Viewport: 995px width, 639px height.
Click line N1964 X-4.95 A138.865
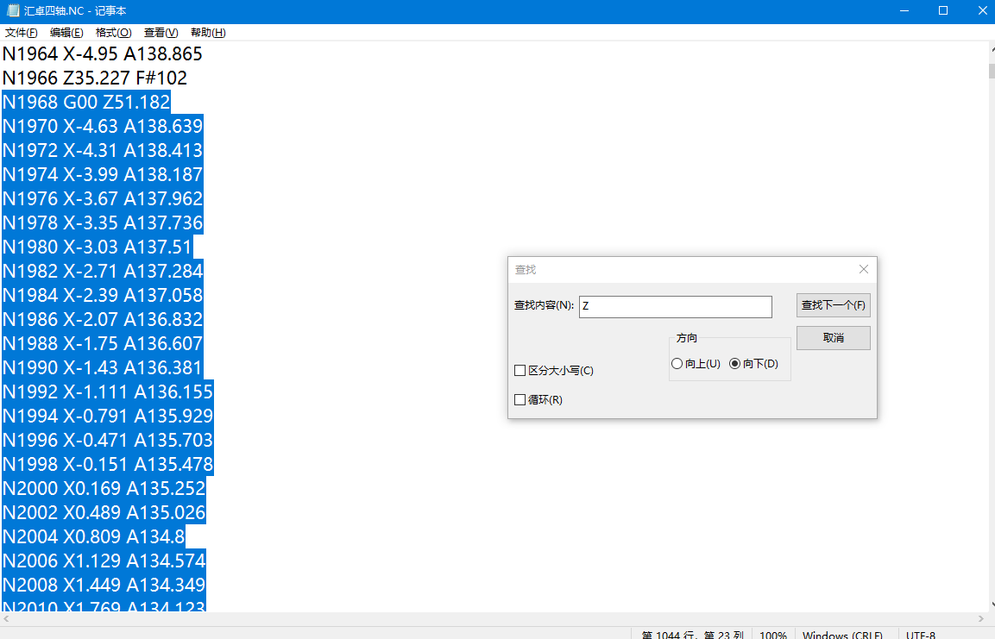102,53
